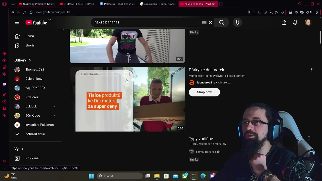Open more options for Typy vodičov
Viewport: 322px width, 181px height.
pos(309,138)
